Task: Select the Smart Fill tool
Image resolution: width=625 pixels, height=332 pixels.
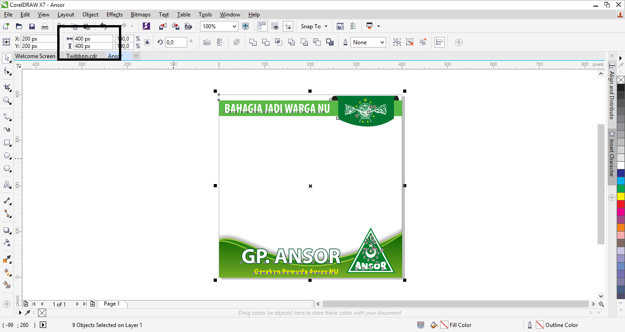Action: 7,285
